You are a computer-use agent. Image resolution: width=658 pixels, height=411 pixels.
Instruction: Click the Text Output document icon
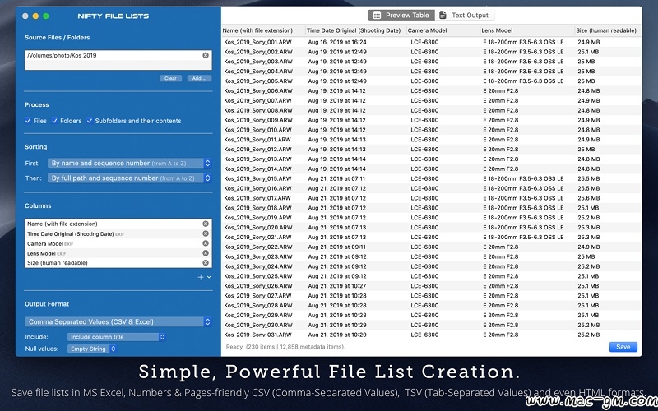pos(443,15)
